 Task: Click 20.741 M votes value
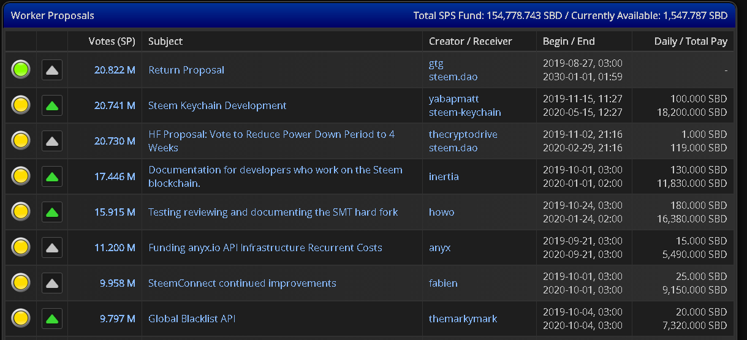click(115, 105)
